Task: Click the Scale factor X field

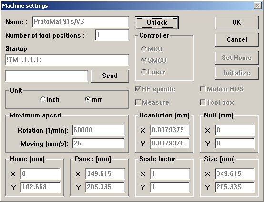Action: point(170,174)
